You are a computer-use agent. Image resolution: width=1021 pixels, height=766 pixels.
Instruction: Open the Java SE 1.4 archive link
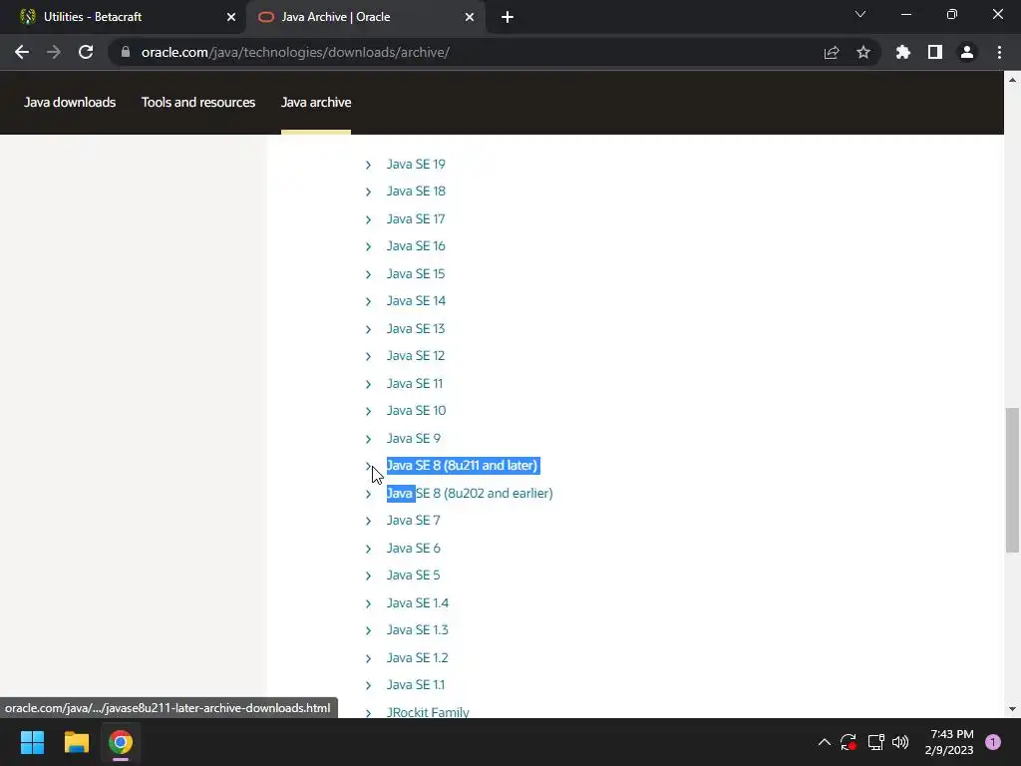418,603
